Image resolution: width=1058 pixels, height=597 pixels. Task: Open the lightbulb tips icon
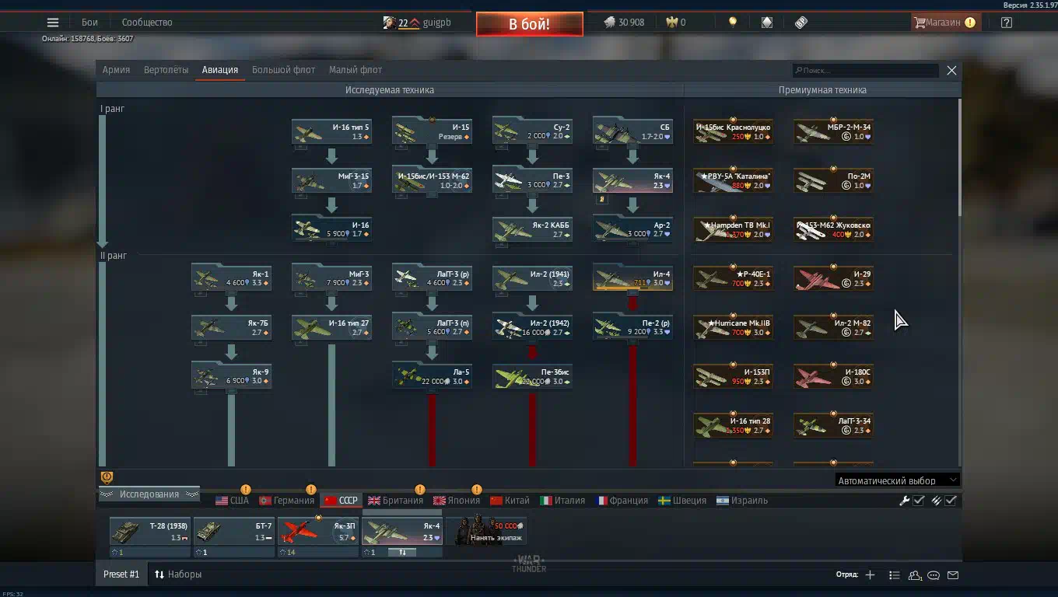coord(732,23)
